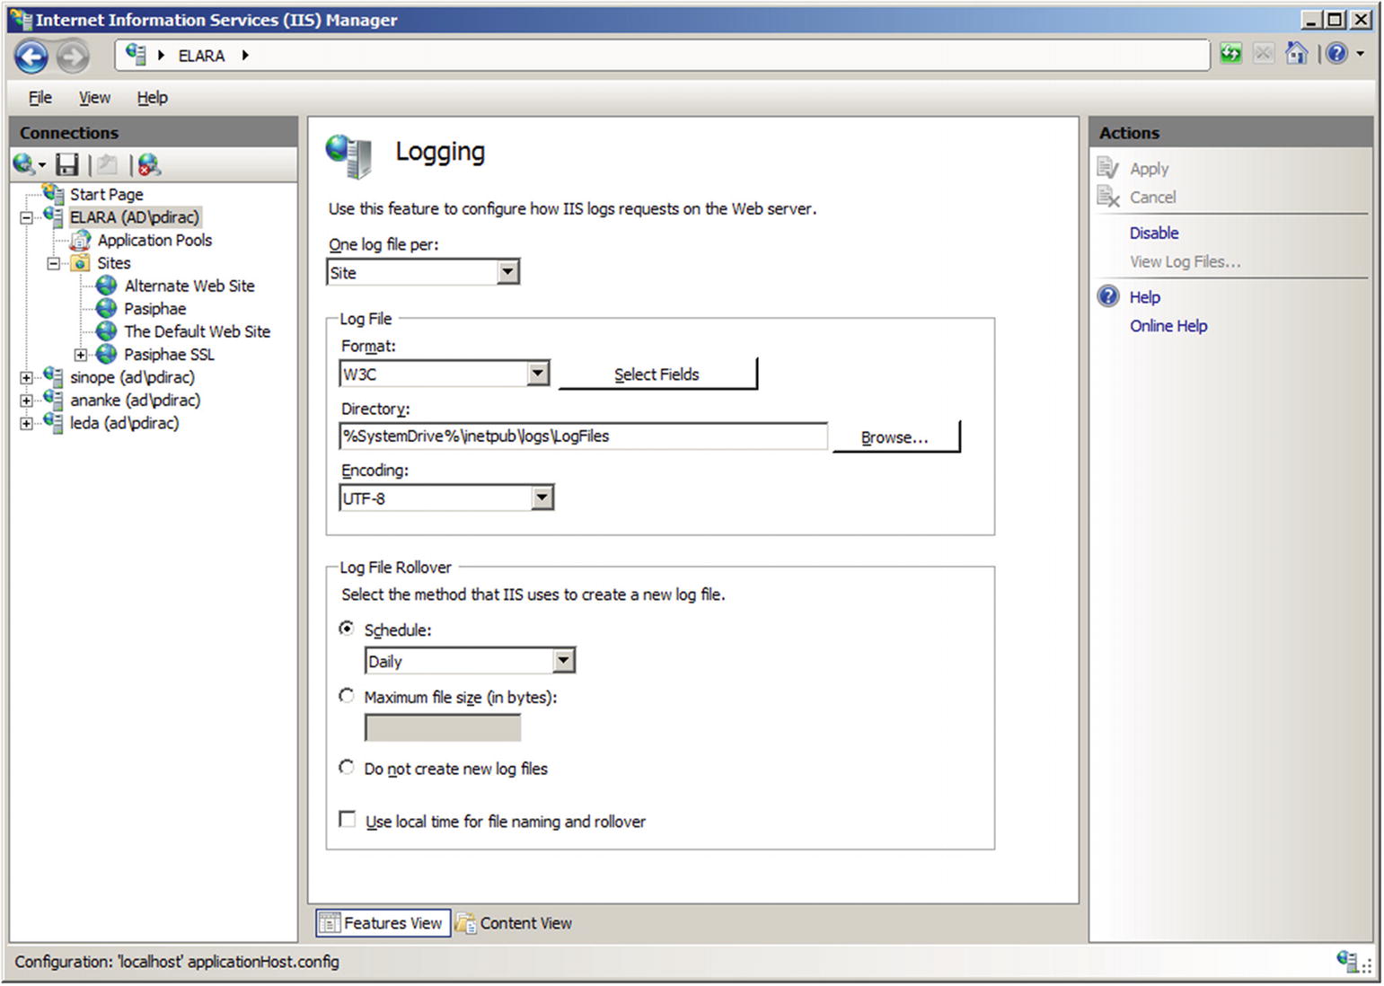This screenshot has width=1384, height=986.
Task: Open dropdown arrow beside top-right help icon
Action: pyautogui.click(x=1360, y=54)
